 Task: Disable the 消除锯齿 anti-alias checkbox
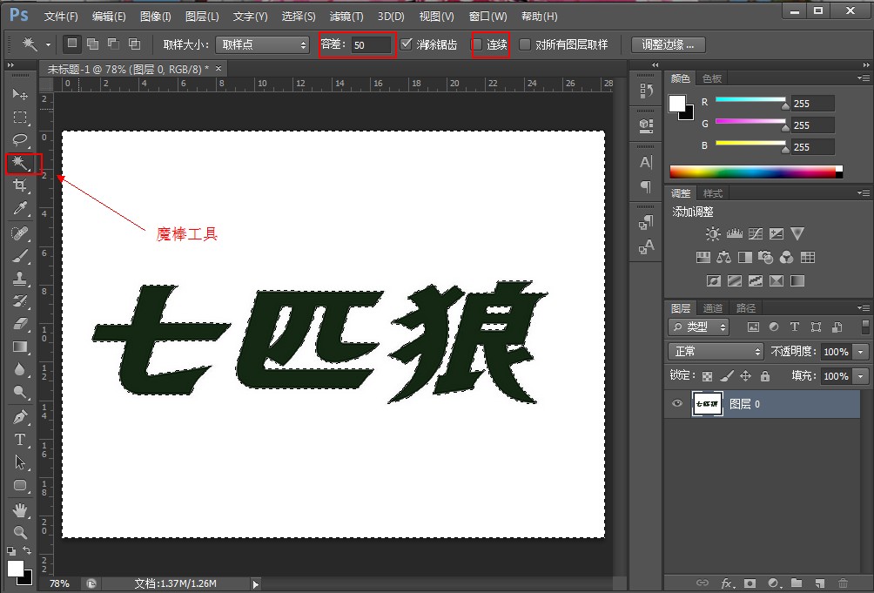[x=406, y=44]
